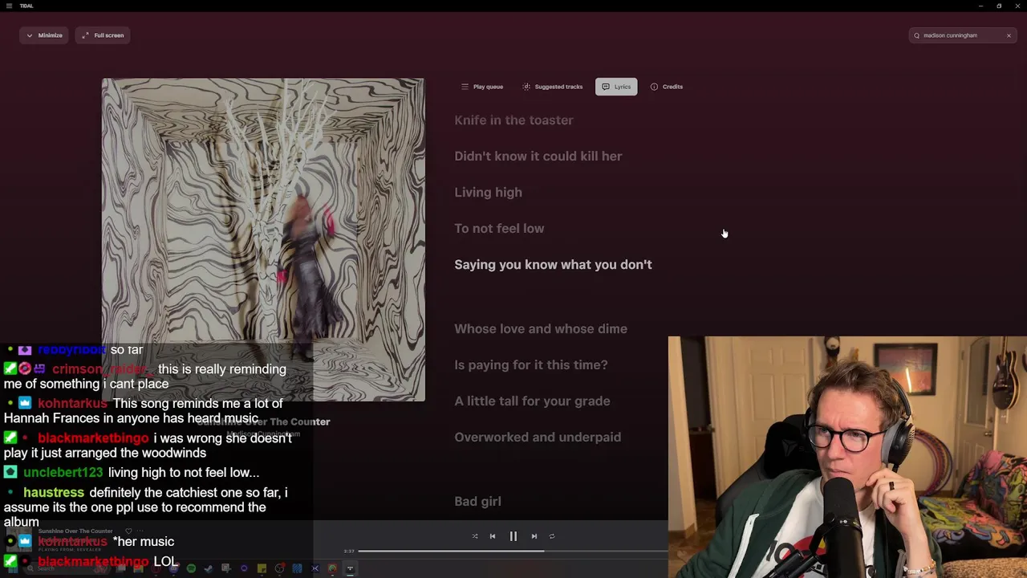Select the Lyrics tab
This screenshot has height=578, width=1027.
pos(616,87)
